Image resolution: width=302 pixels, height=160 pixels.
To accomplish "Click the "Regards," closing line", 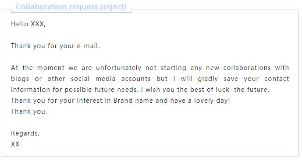I will 25,133.
